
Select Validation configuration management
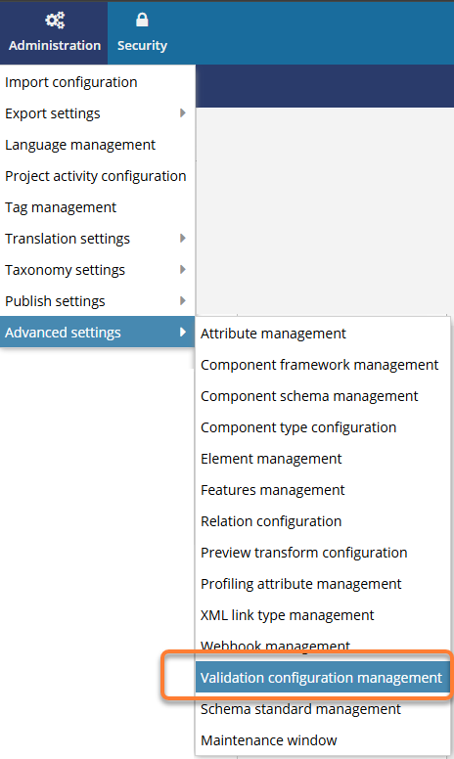322,678
